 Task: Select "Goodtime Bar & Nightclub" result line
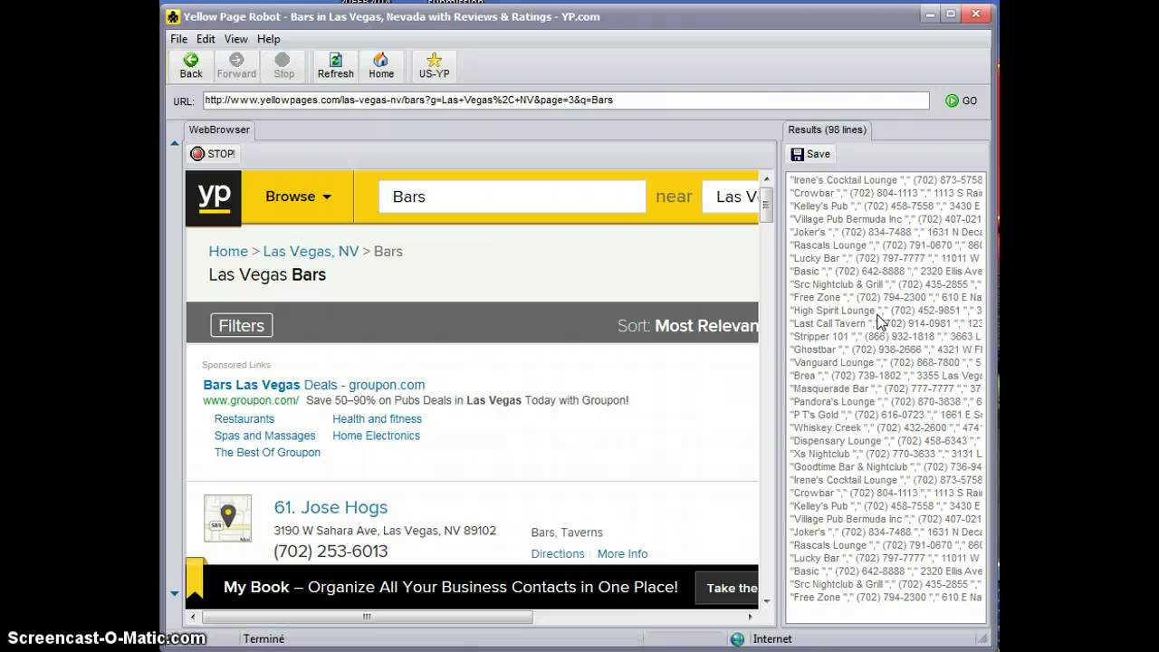click(x=886, y=466)
